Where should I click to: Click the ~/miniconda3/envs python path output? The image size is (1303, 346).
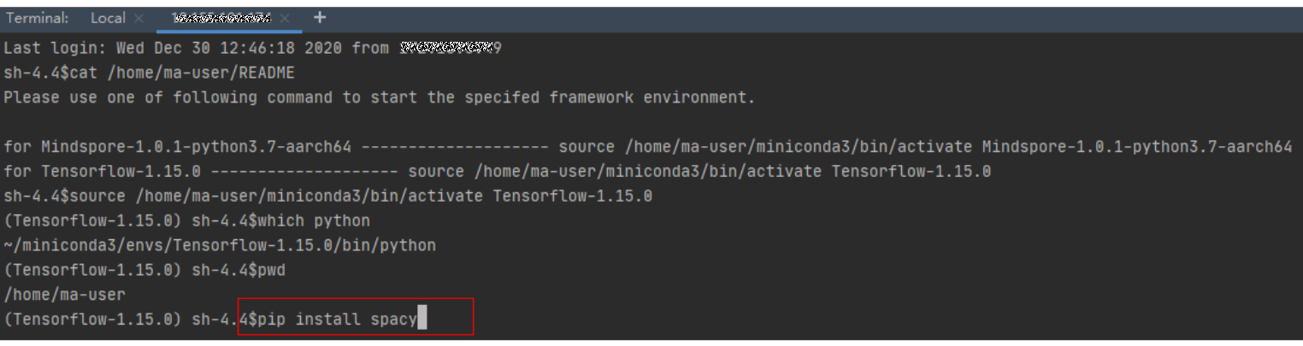tap(220, 246)
